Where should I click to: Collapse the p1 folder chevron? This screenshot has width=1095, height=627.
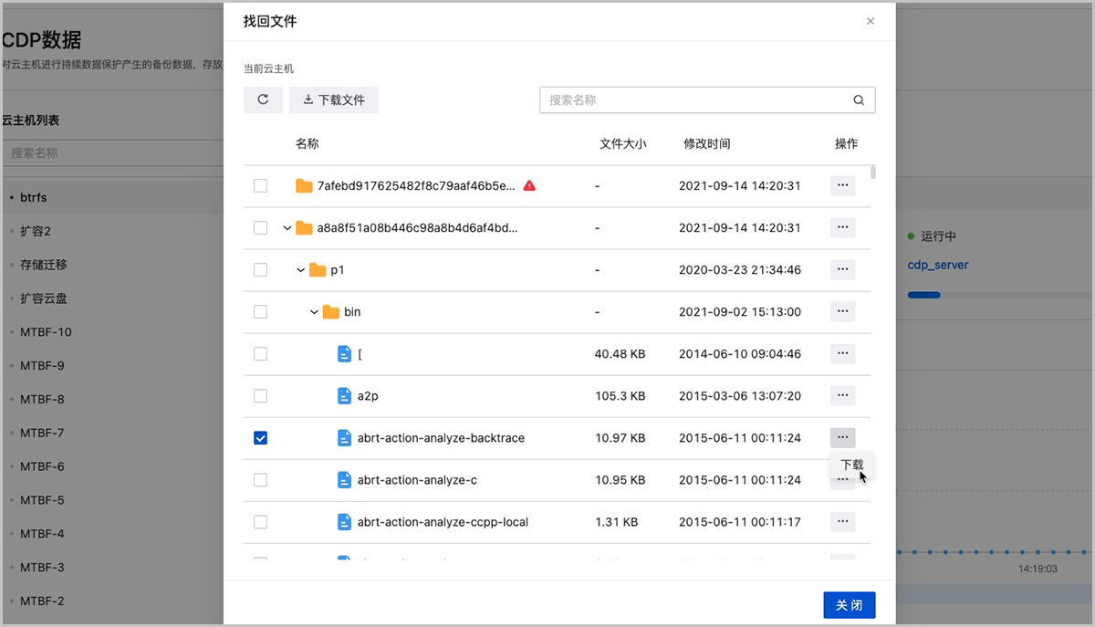301,270
